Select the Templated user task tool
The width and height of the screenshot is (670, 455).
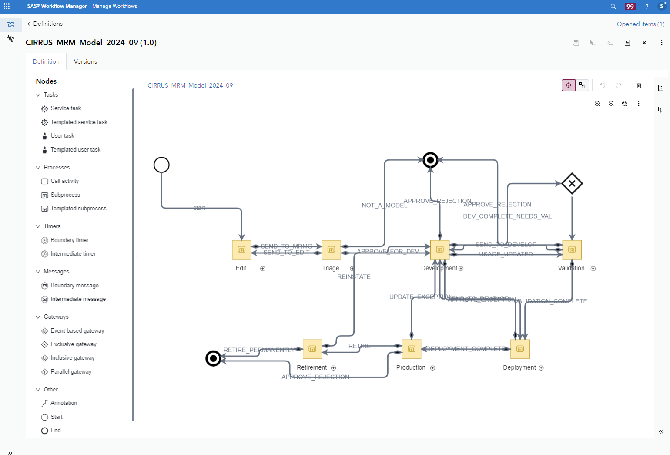point(76,149)
